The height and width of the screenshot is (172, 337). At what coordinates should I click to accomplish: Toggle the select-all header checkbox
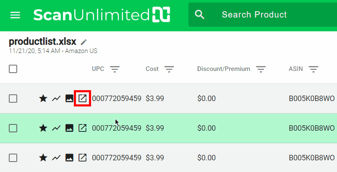tap(13, 69)
